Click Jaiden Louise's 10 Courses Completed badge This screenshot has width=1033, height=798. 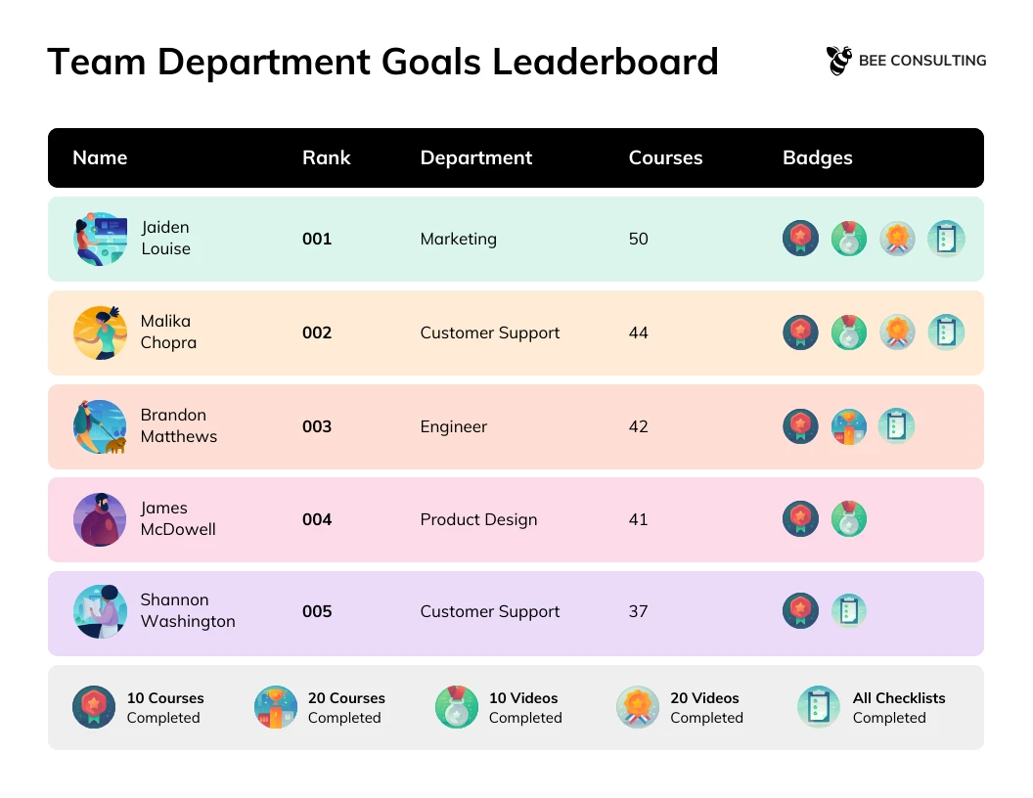[x=800, y=238]
